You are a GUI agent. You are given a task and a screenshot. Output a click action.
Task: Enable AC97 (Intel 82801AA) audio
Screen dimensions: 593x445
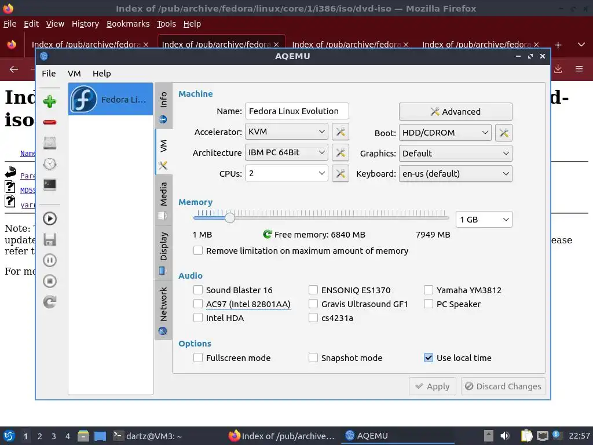click(x=198, y=304)
